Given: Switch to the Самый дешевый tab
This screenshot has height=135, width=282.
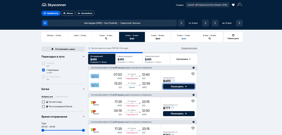Looking at the screenshot, I should coord(129,59).
